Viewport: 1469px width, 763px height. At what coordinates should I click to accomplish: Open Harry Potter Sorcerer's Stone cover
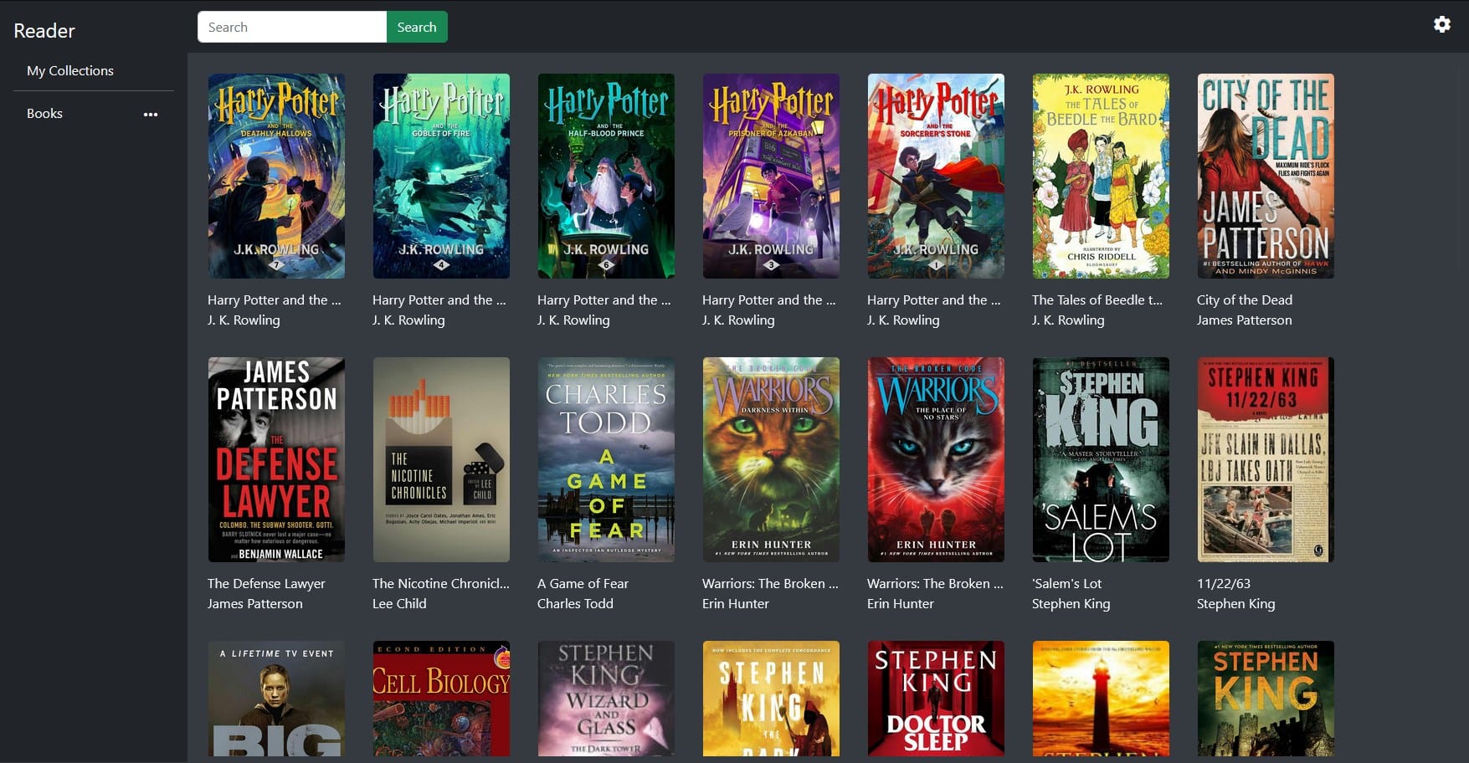(x=936, y=176)
